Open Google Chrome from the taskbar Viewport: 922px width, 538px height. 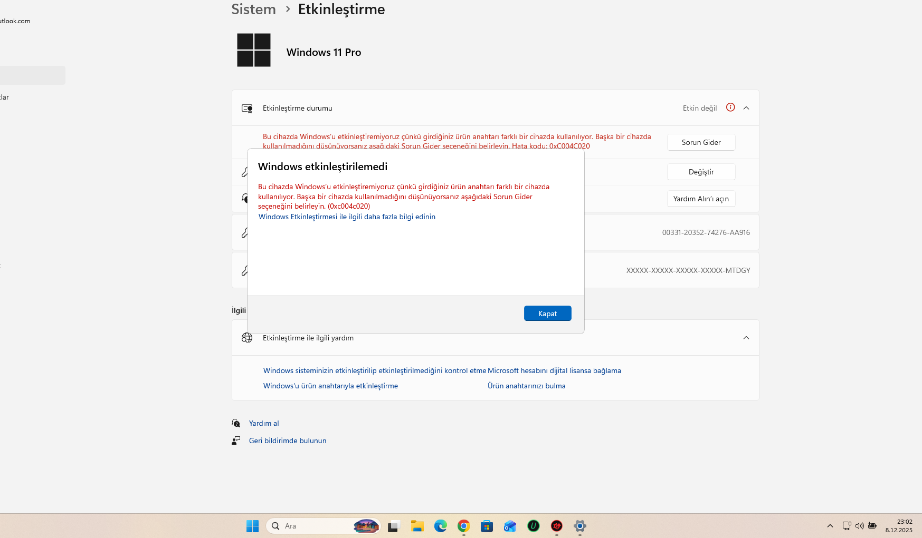click(x=464, y=526)
